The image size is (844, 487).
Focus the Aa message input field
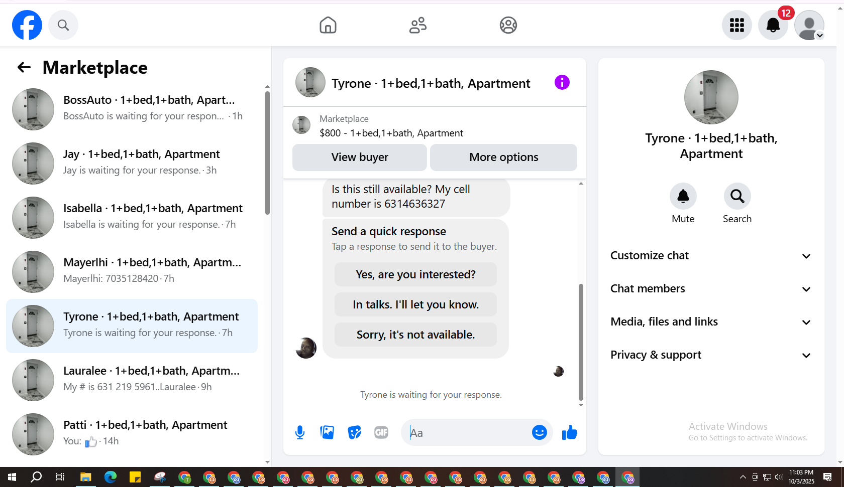tap(467, 432)
